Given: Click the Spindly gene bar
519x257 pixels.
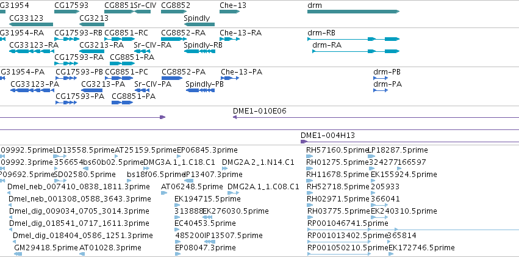Looking at the screenshot, I should pos(199,24).
